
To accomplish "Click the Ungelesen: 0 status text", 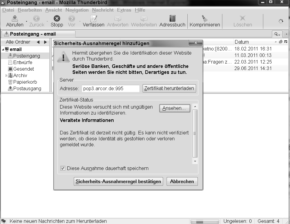I will [238, 221].
